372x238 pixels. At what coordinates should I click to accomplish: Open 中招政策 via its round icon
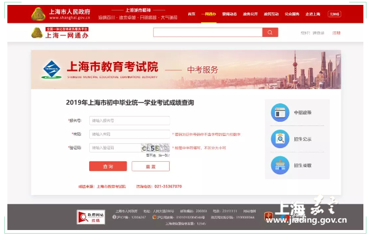pyautogui.click(x=280, y=113)
